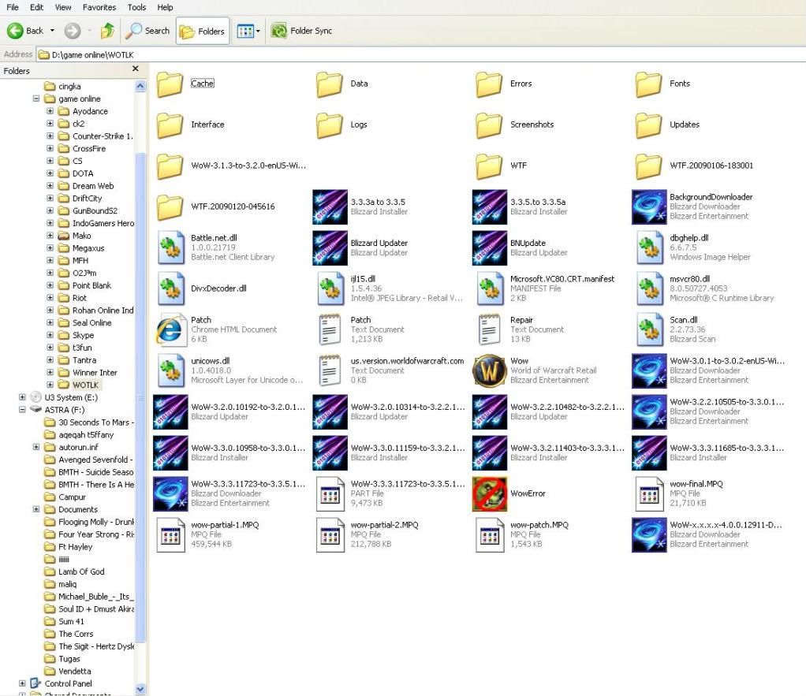Image resolution: width=806 pixels, height=696 pixels.
Task: Select the WoW-3.0.1-to-3.0.2-enUS downloader icon
Action: click(x=649, y=370)
